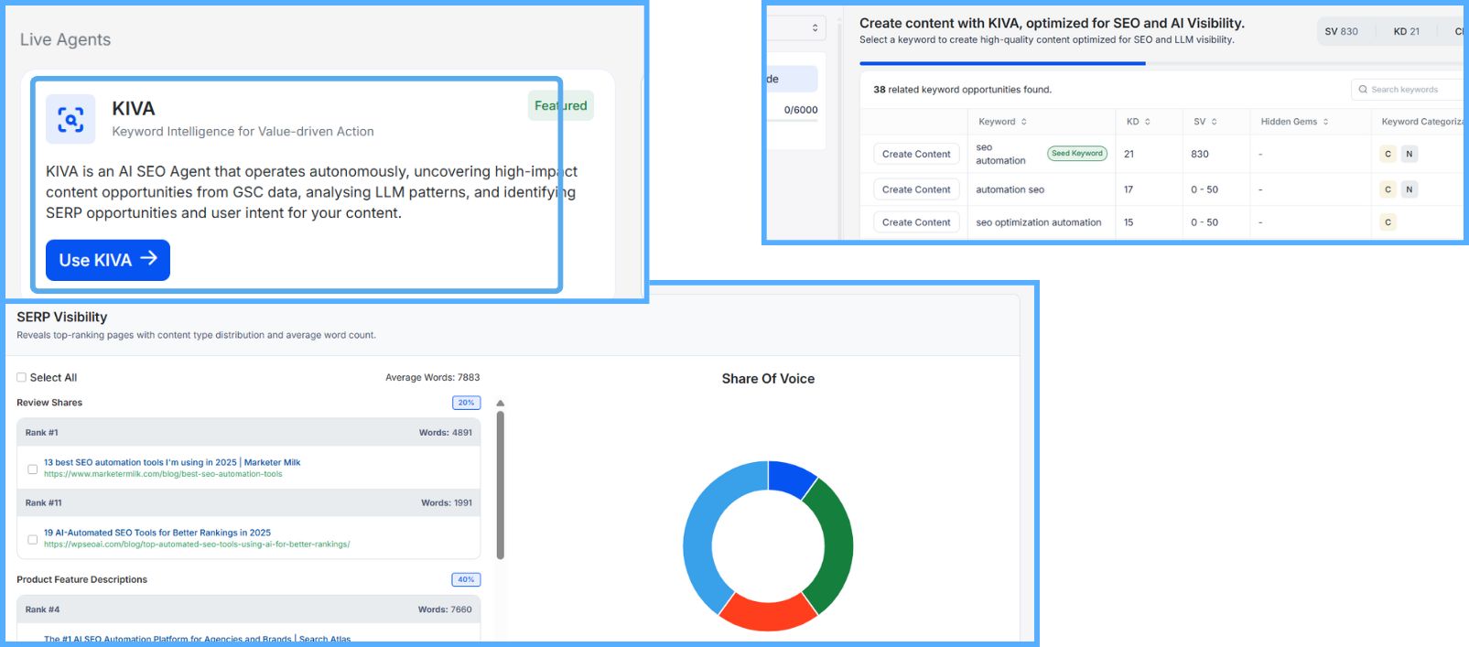Click the KIVA agent logo icon
The width and height of the screenshot is (1469, 647).
[x=70, y=119]
